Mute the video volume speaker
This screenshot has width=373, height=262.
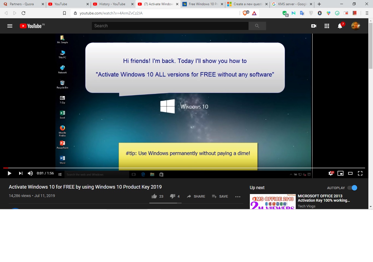pyautogui.click(x=30, y=173)
